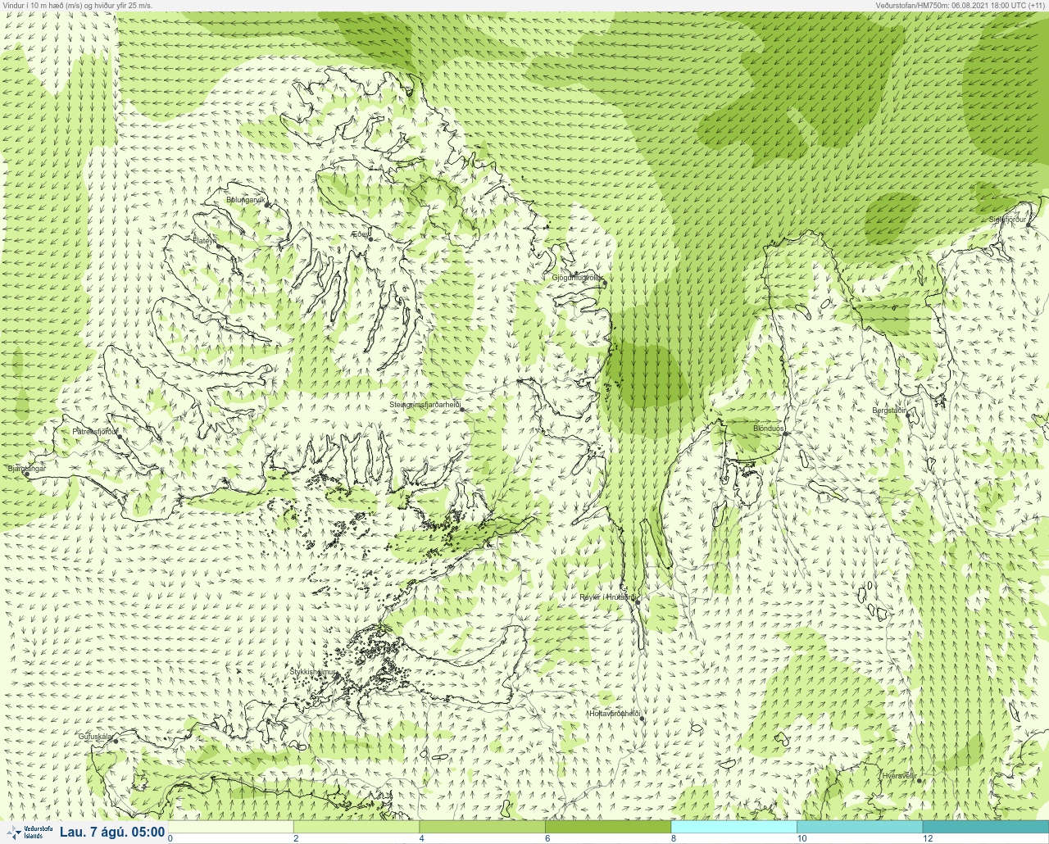Click legend scale value 10
Screen dimensions: 1049x844
pyautogui.click(x=802, y=838)
